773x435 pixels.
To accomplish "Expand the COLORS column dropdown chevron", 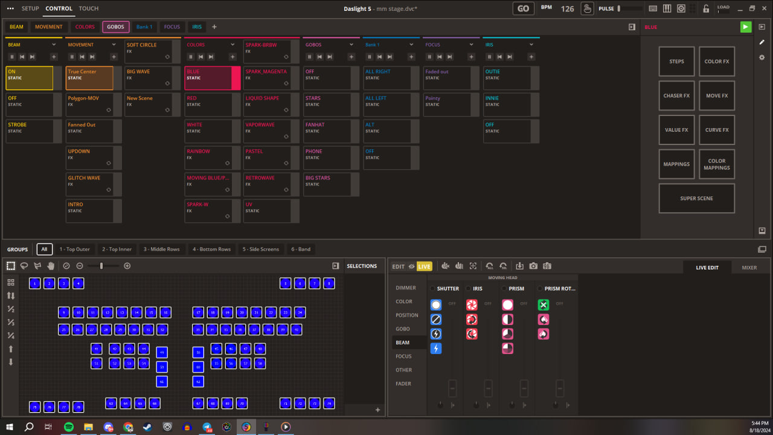I will tap(233, 45).
